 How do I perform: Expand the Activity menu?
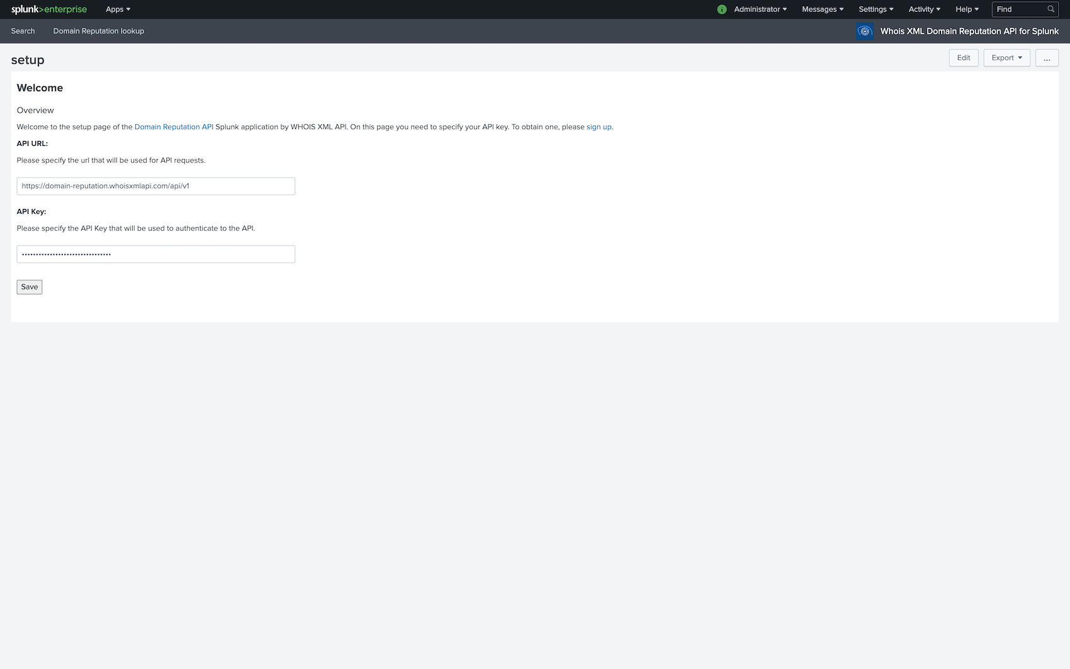pos(925,9)
